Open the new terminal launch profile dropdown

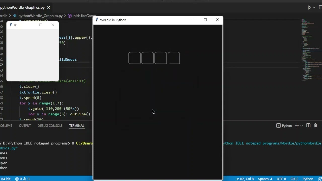pyautogui.click(x=301, y=126)
